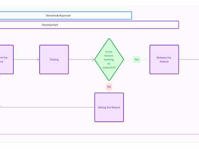Viewport: 199px width, 149px height.
Task: Select the green decision diamond shape
Action: pyautogui.click(x=109, y=60)
